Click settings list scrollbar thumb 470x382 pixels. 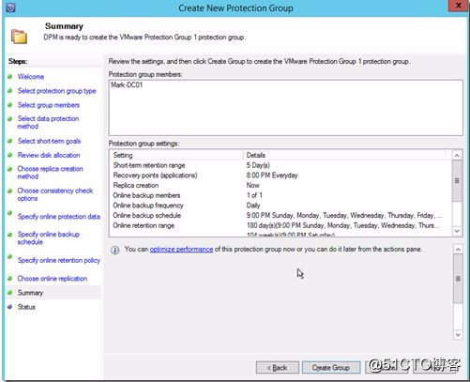click(457, 181)
